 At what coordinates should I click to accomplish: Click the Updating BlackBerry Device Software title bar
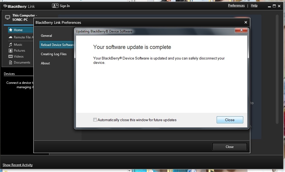tap(155, 31)
